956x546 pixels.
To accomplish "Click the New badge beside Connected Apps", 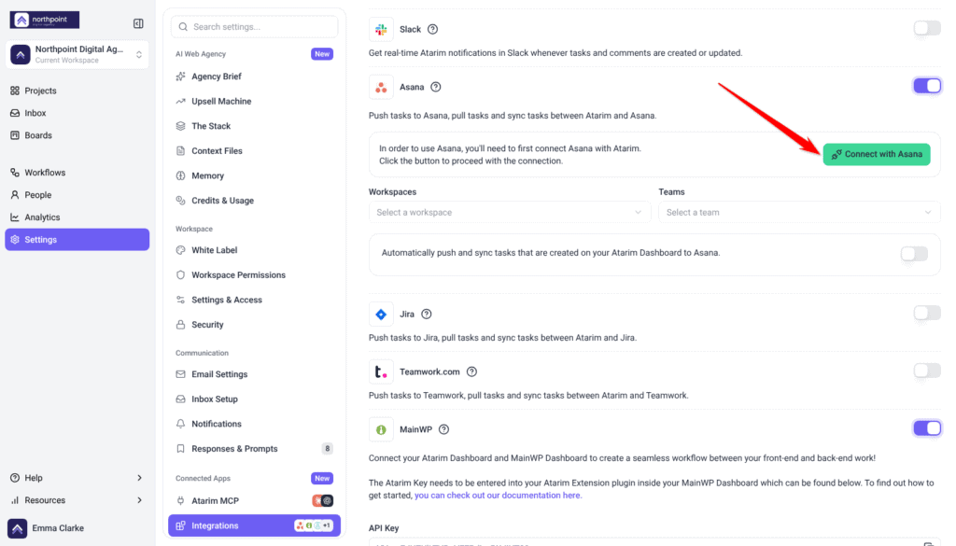I will click(x=322, y=479).
